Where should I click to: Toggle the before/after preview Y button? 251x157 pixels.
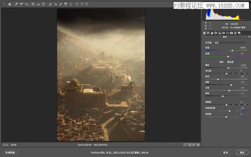(185, 145)
